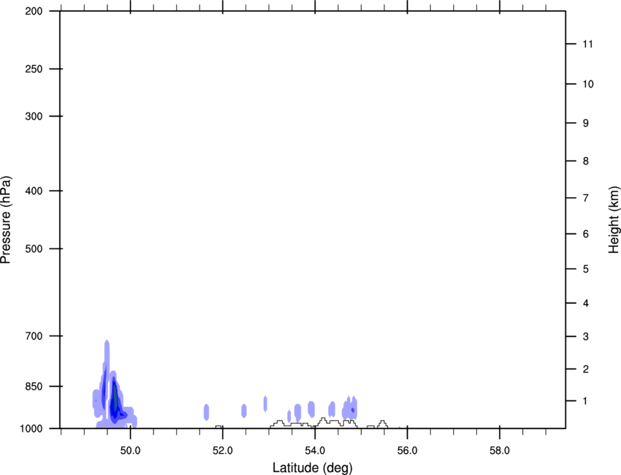This screenshot has height=475, width=621.
Task: Pick the 10 km height label
Action: 587,84
